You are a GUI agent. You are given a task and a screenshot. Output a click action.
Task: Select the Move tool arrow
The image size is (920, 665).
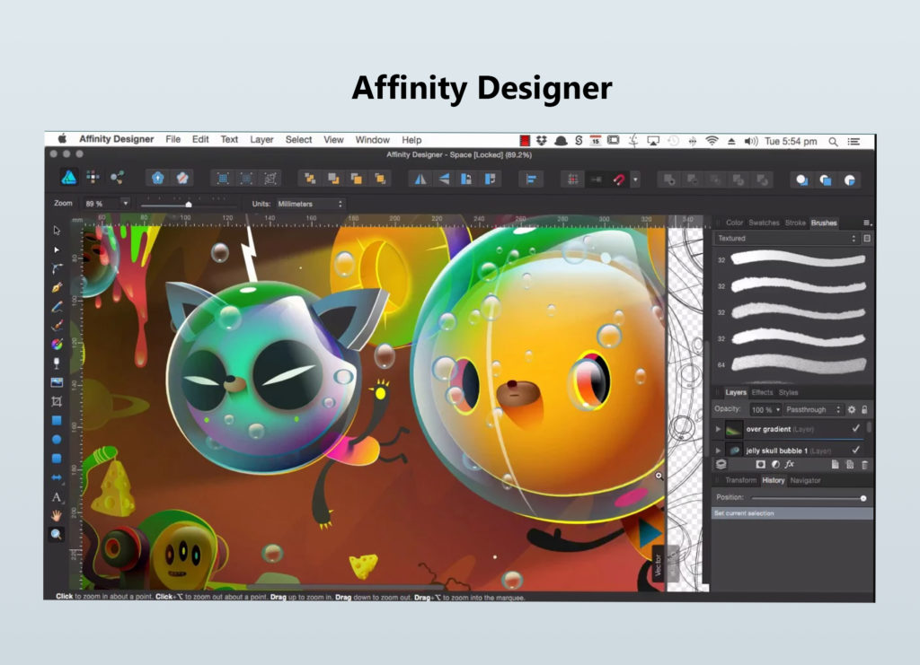pyautogui.click(x=57, y=231)
